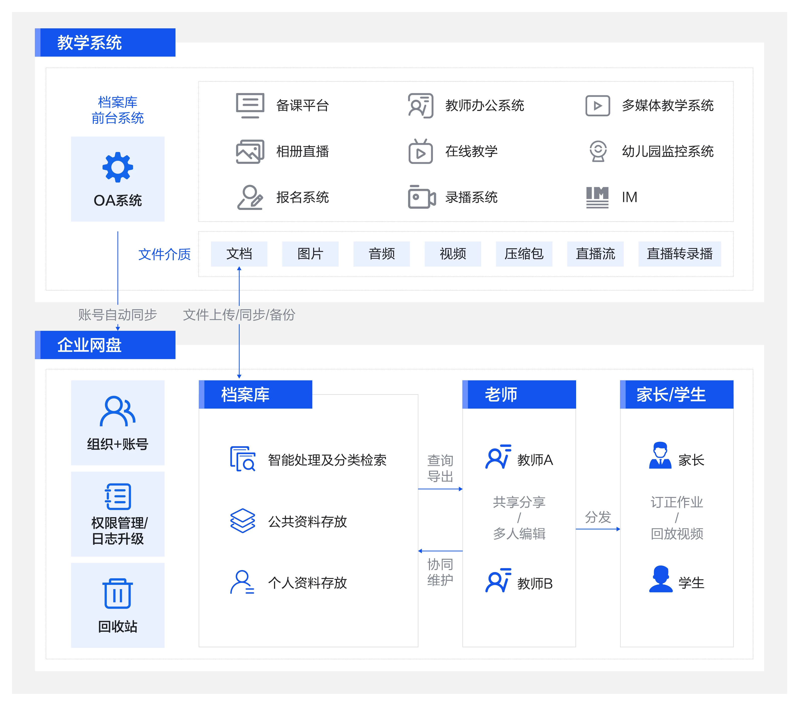Click the 家长/学生 section header
This screenshot has width=799, height=706.
(x=676, y=394)
